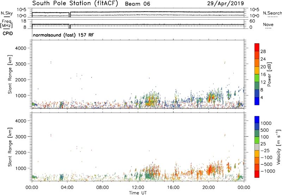Image resolution: width=282 pixels, height=195 pixels.
Task: Click the "South Pole Station (fitACF)" title
Action: [75, 4]
